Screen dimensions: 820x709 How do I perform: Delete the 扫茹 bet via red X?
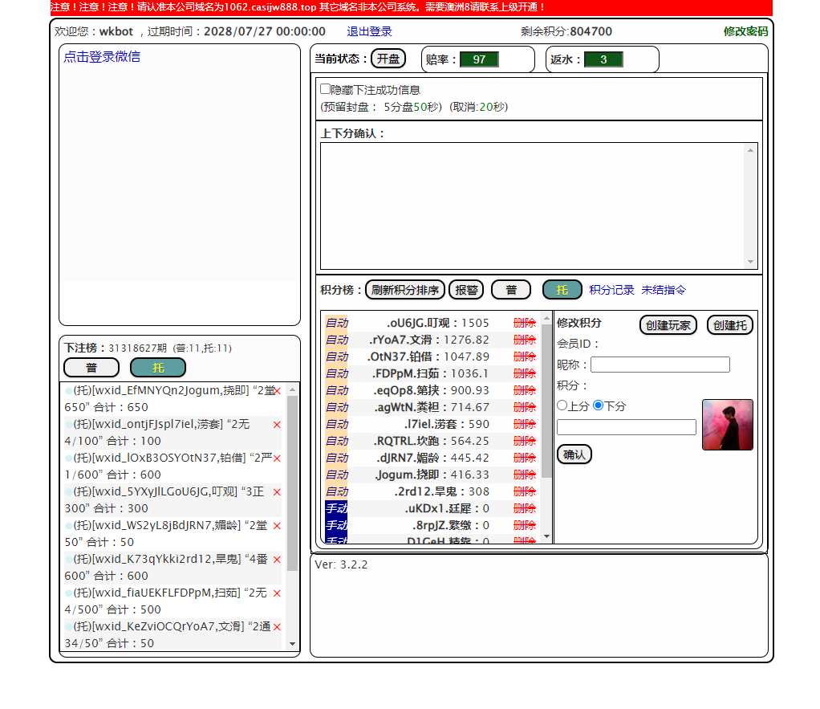278,593
